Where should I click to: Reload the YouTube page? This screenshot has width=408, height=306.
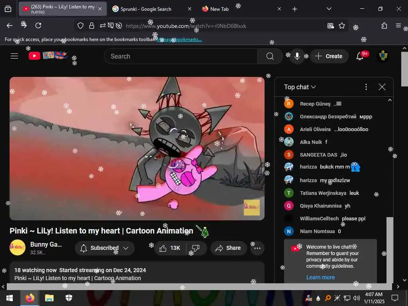point(38,25)
